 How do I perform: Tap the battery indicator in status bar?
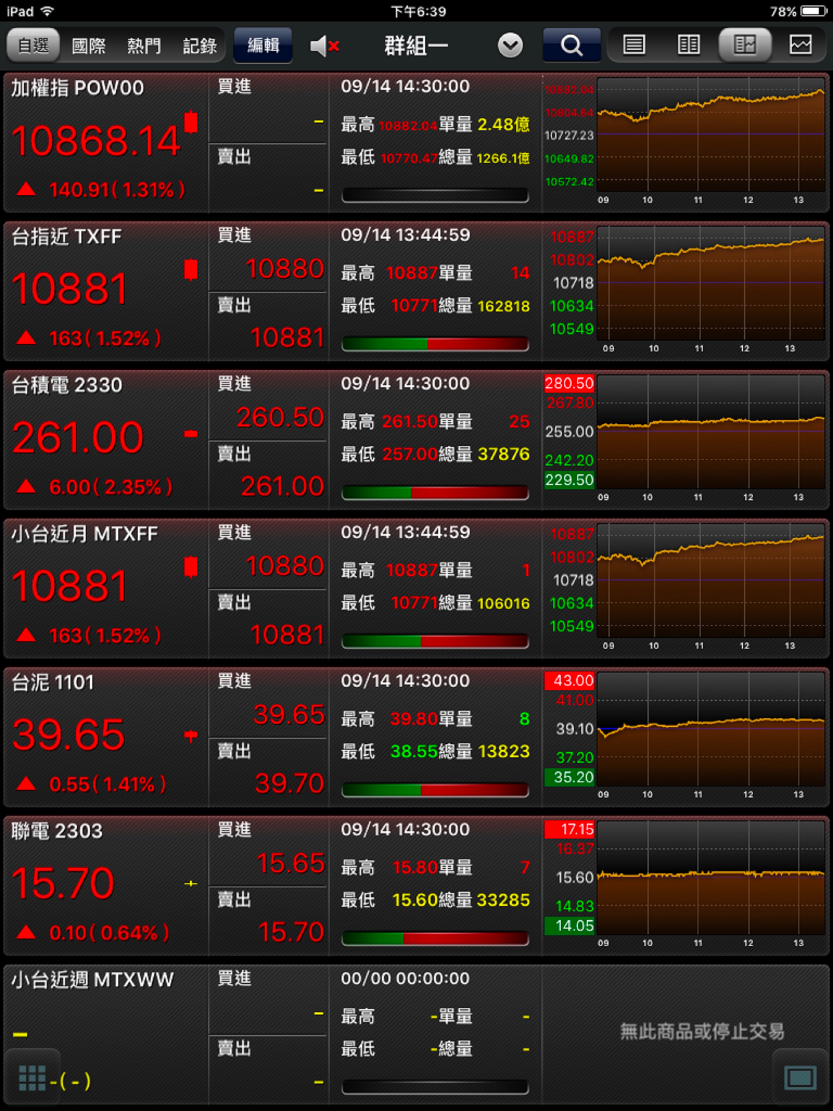coord(814,11)
